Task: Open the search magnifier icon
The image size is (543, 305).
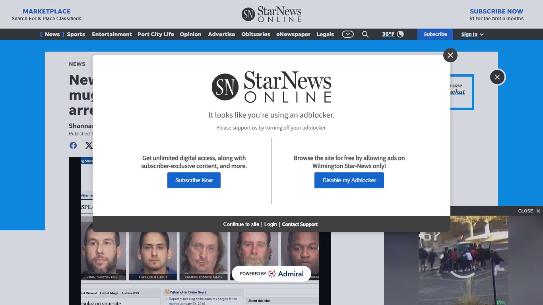Action: tap(365, 34)
